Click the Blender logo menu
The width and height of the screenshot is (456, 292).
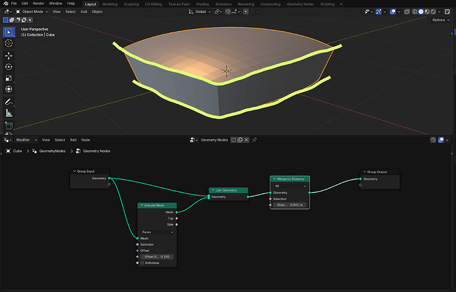[x=5, y=3]
